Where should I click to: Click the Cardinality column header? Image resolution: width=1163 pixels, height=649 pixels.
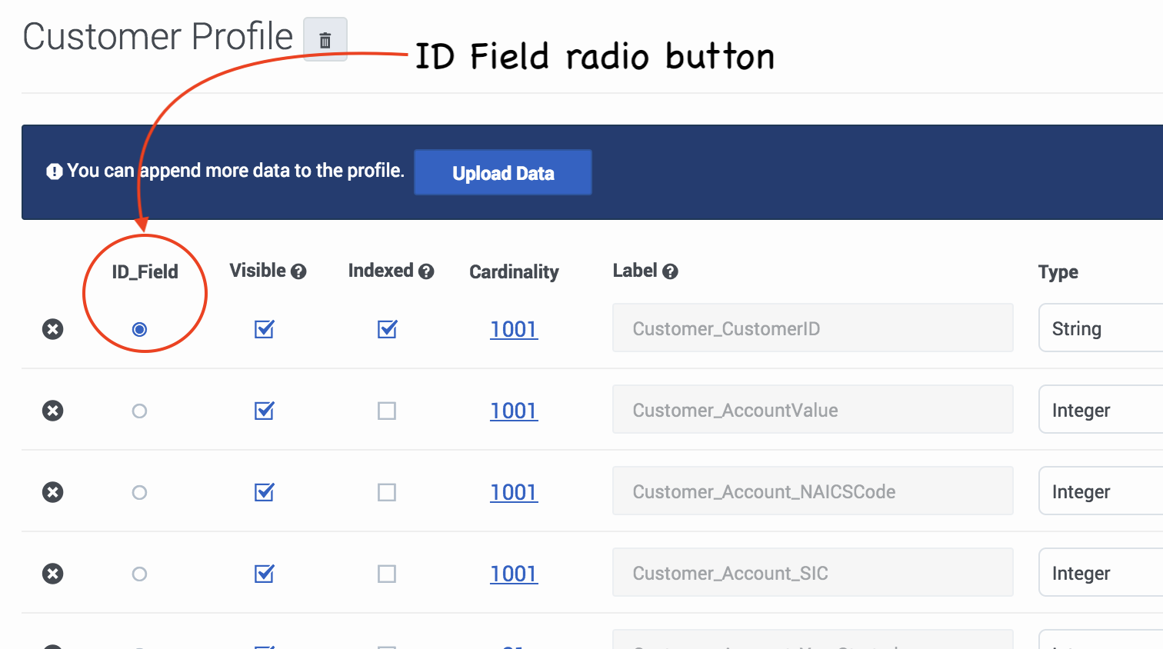click(514, 271)
